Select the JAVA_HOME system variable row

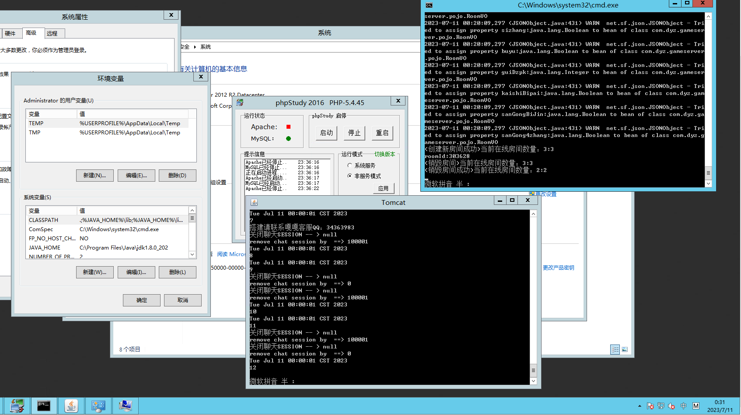45,248
